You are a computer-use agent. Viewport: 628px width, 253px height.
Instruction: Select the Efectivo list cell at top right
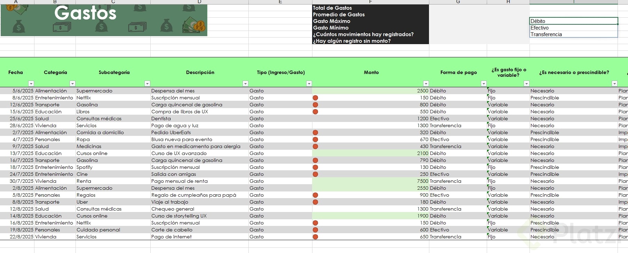[x=574, y=28]
